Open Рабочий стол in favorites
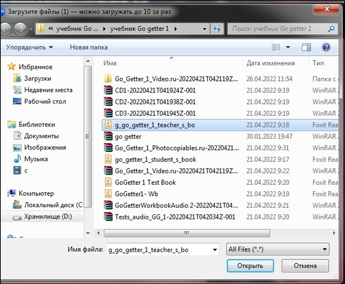This screenshot has width=345, height=284. [40, 101]
